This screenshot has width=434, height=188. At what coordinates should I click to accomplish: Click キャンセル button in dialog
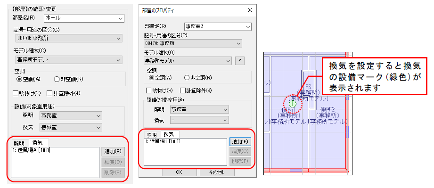(x=217, y=172)
